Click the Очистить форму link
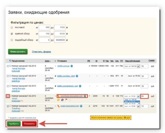Image resolution: width=165 pixels, height=133 pixels. (x=42, y=52)
